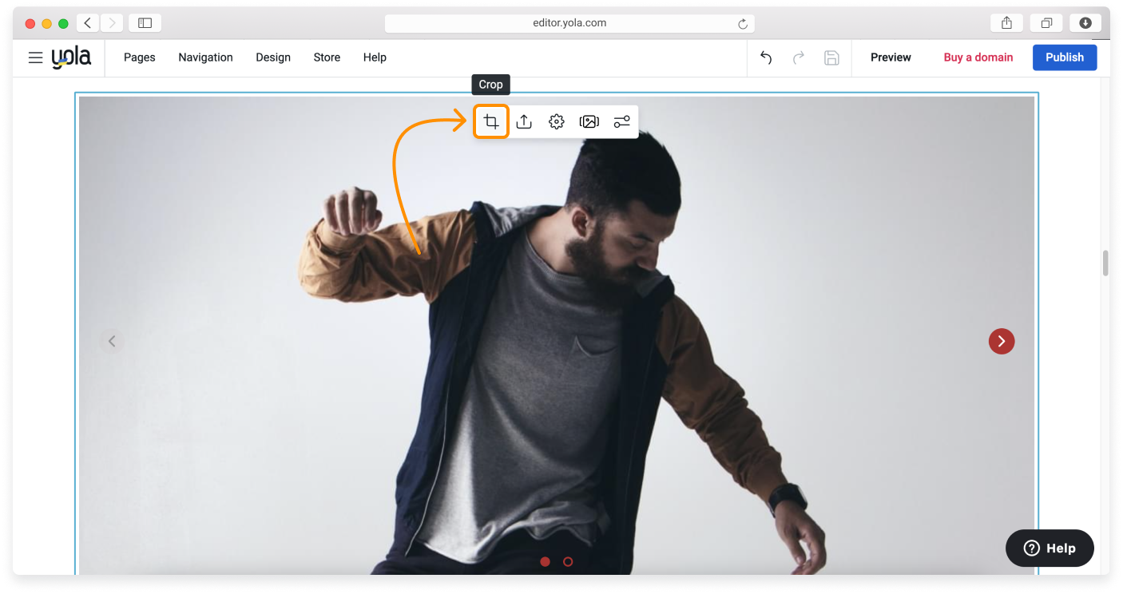Select the Crop tool
The width and height of the screenshot is (1123, 594).
click(490, 121)
